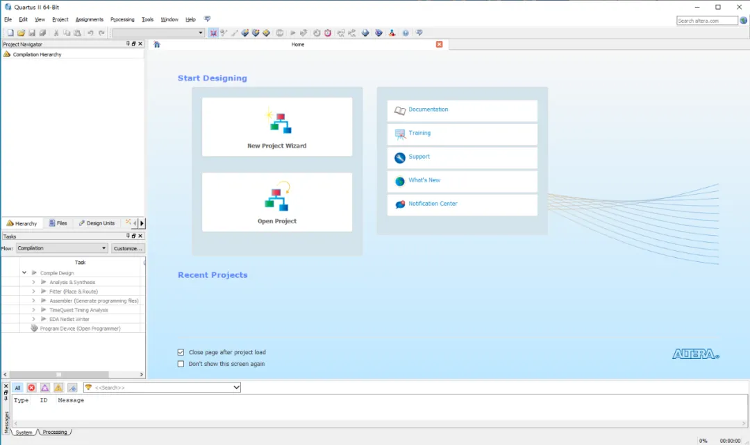The width and height of the screenshot is (750, 445).
Task: Enable Don't show this screen again
Action: (x=181, y=364)
